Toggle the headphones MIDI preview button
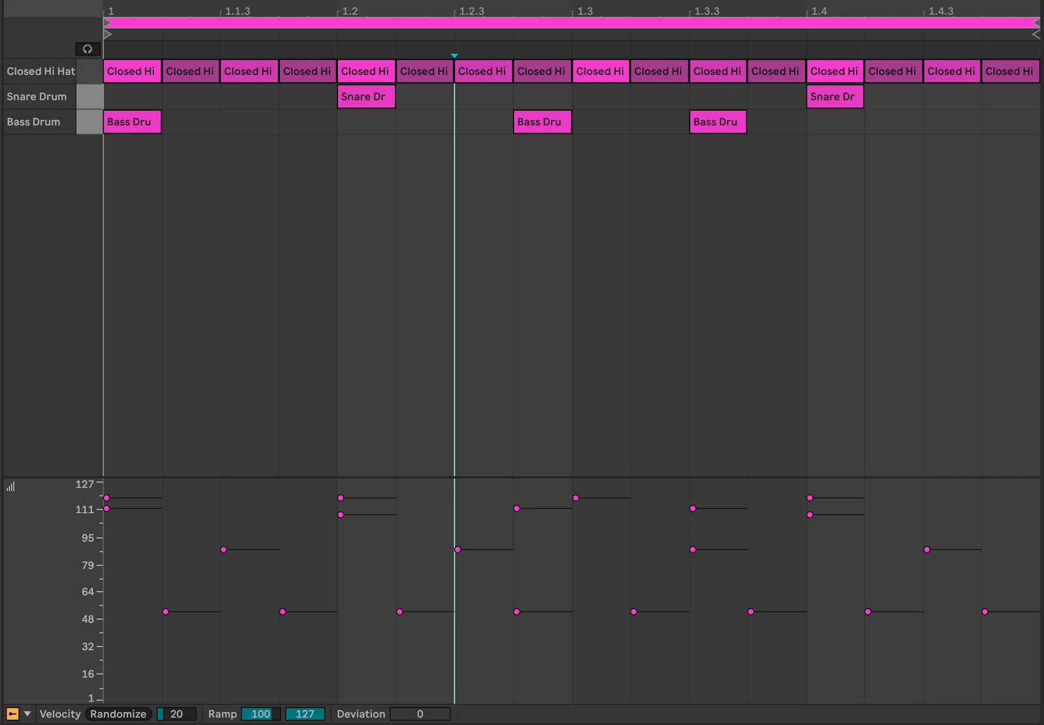The height and width of the screenshot is (725, 1044). point(87,49)
